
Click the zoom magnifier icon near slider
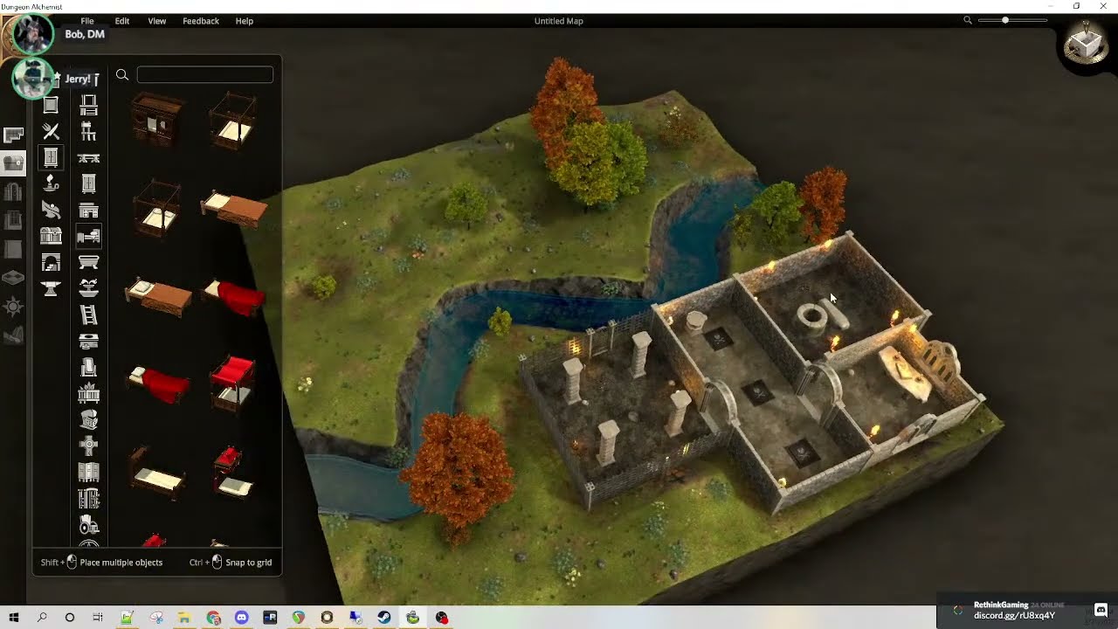(x=968, y=20)
